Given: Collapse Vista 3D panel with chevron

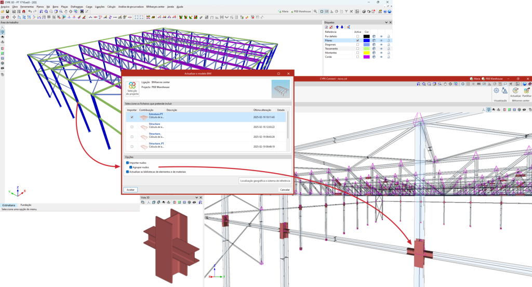Looking at the screenshot, I should point(196,198).
